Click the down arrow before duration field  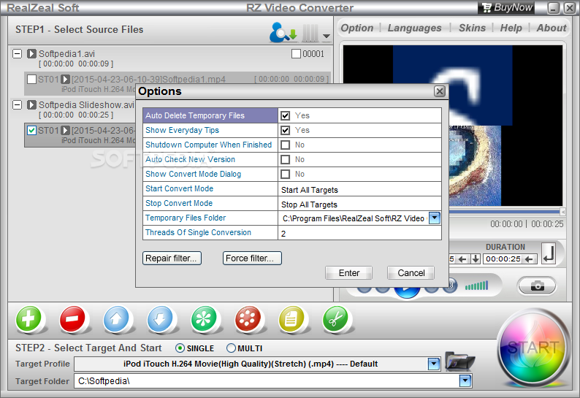[x=476, y=259]
